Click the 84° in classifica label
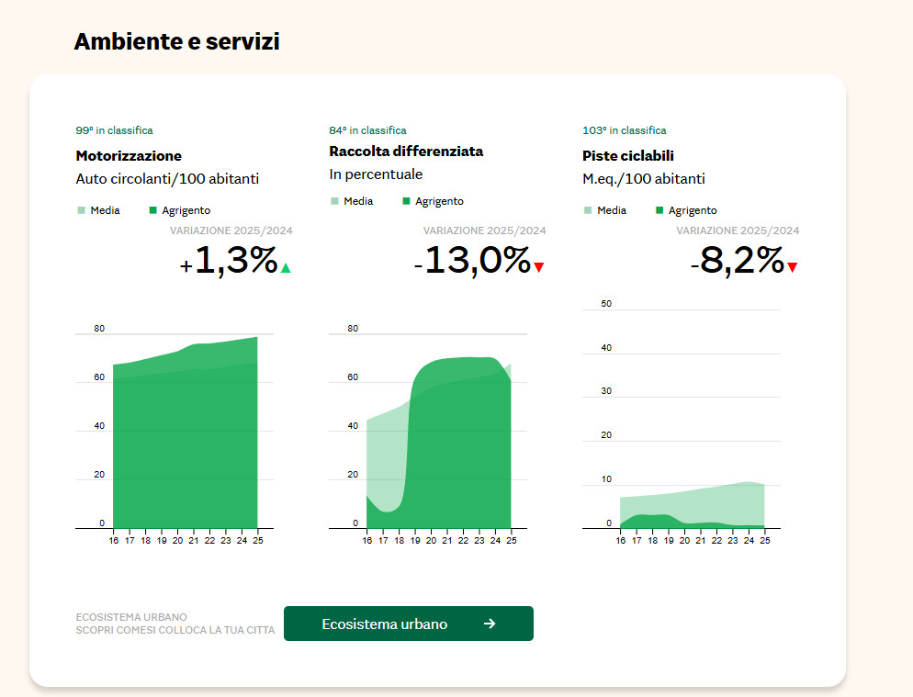The height and width of the screenshot is (697, 913). (367, 130)
